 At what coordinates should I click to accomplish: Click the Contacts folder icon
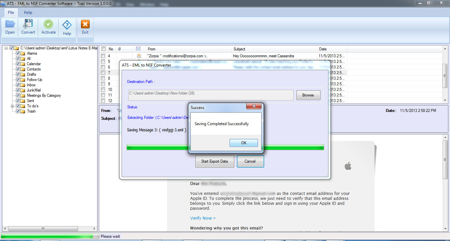point(23,69)
